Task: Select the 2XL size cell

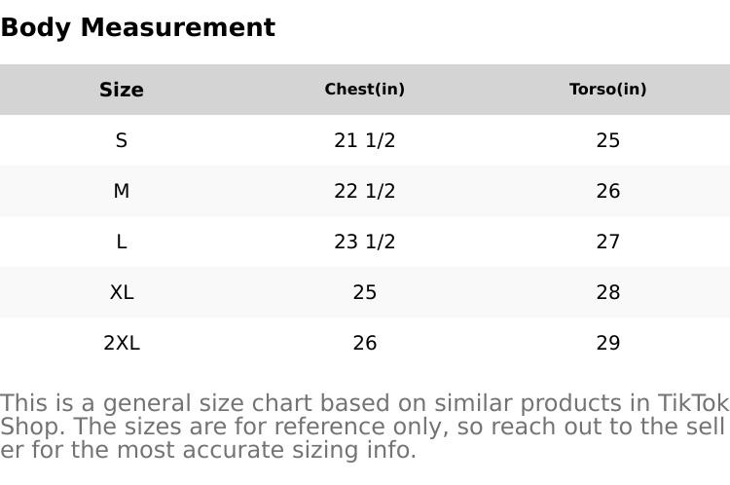Action: (122, 343)
